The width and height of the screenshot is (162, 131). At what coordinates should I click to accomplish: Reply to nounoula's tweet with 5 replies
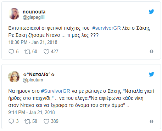pos(11,52)
